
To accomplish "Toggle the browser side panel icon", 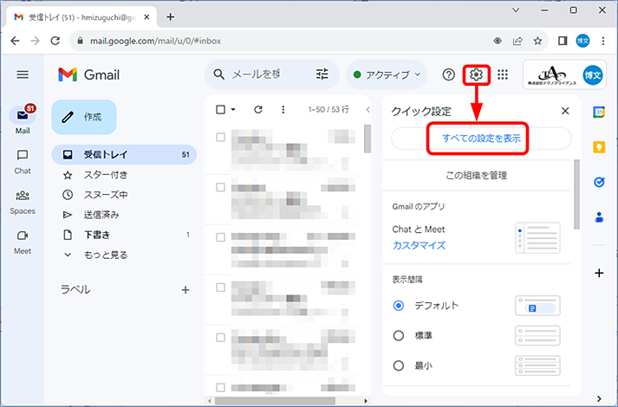I will pyautogui.click(x=563, y=41).
